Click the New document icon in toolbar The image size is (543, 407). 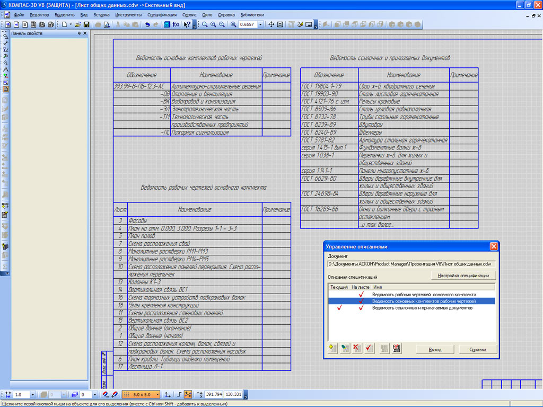tap(64, 24)
